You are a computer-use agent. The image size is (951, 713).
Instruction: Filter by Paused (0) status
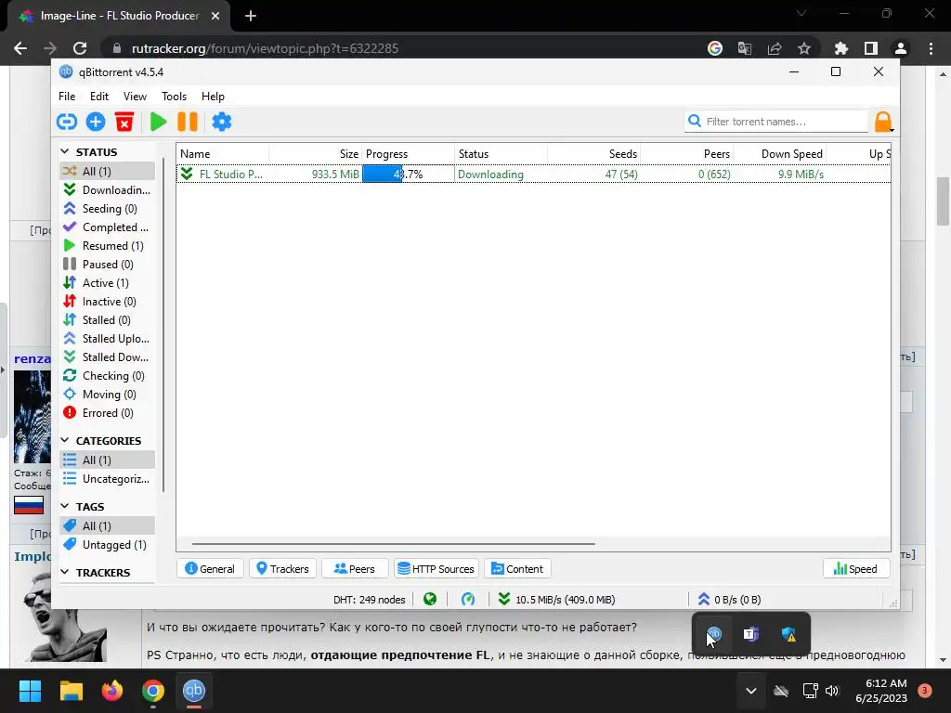point(107,265)
